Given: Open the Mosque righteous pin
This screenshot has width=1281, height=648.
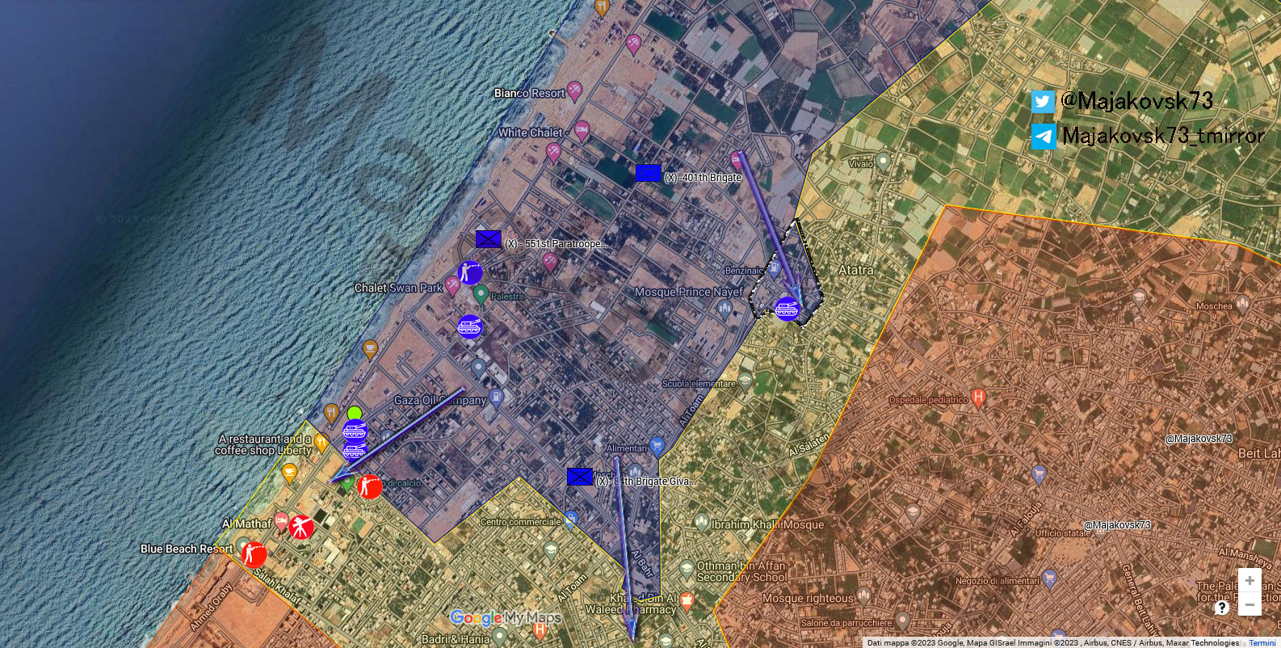Looking at the screenshot, I should 864,596.
